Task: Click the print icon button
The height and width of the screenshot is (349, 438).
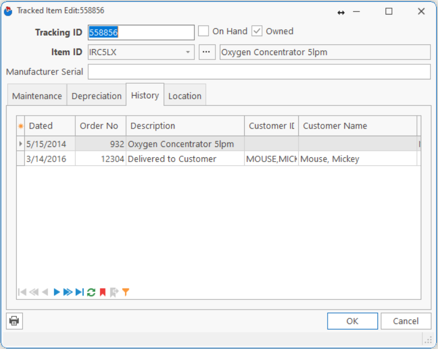Action: click(14, 321)
